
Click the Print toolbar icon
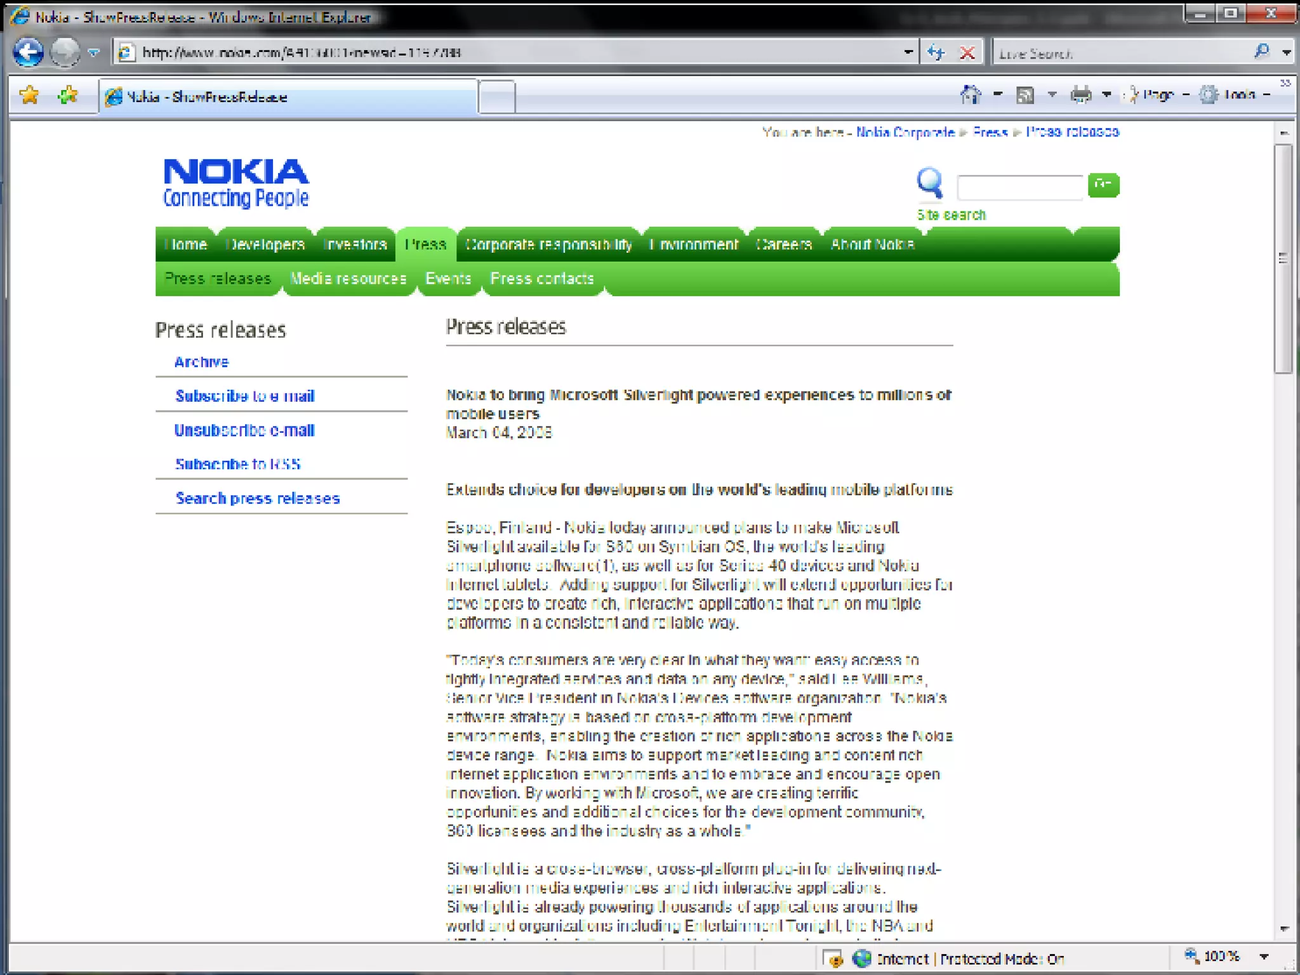click(x=1080, y=95)
